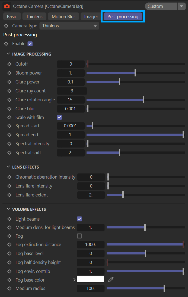Click keyframe diamond next to Camera type
Screen dimensions: 188x297
pos(6,26)
